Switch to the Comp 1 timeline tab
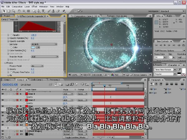The width and height of the screenshot is (187, 140). pyautogui.click(x=7, y=80)
